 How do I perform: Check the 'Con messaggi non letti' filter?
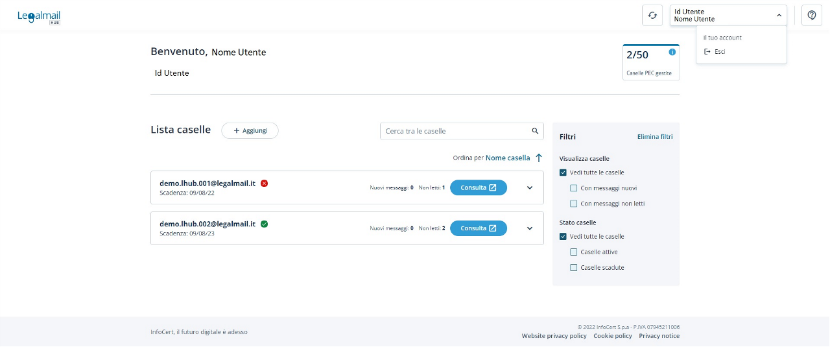[573, 204]
